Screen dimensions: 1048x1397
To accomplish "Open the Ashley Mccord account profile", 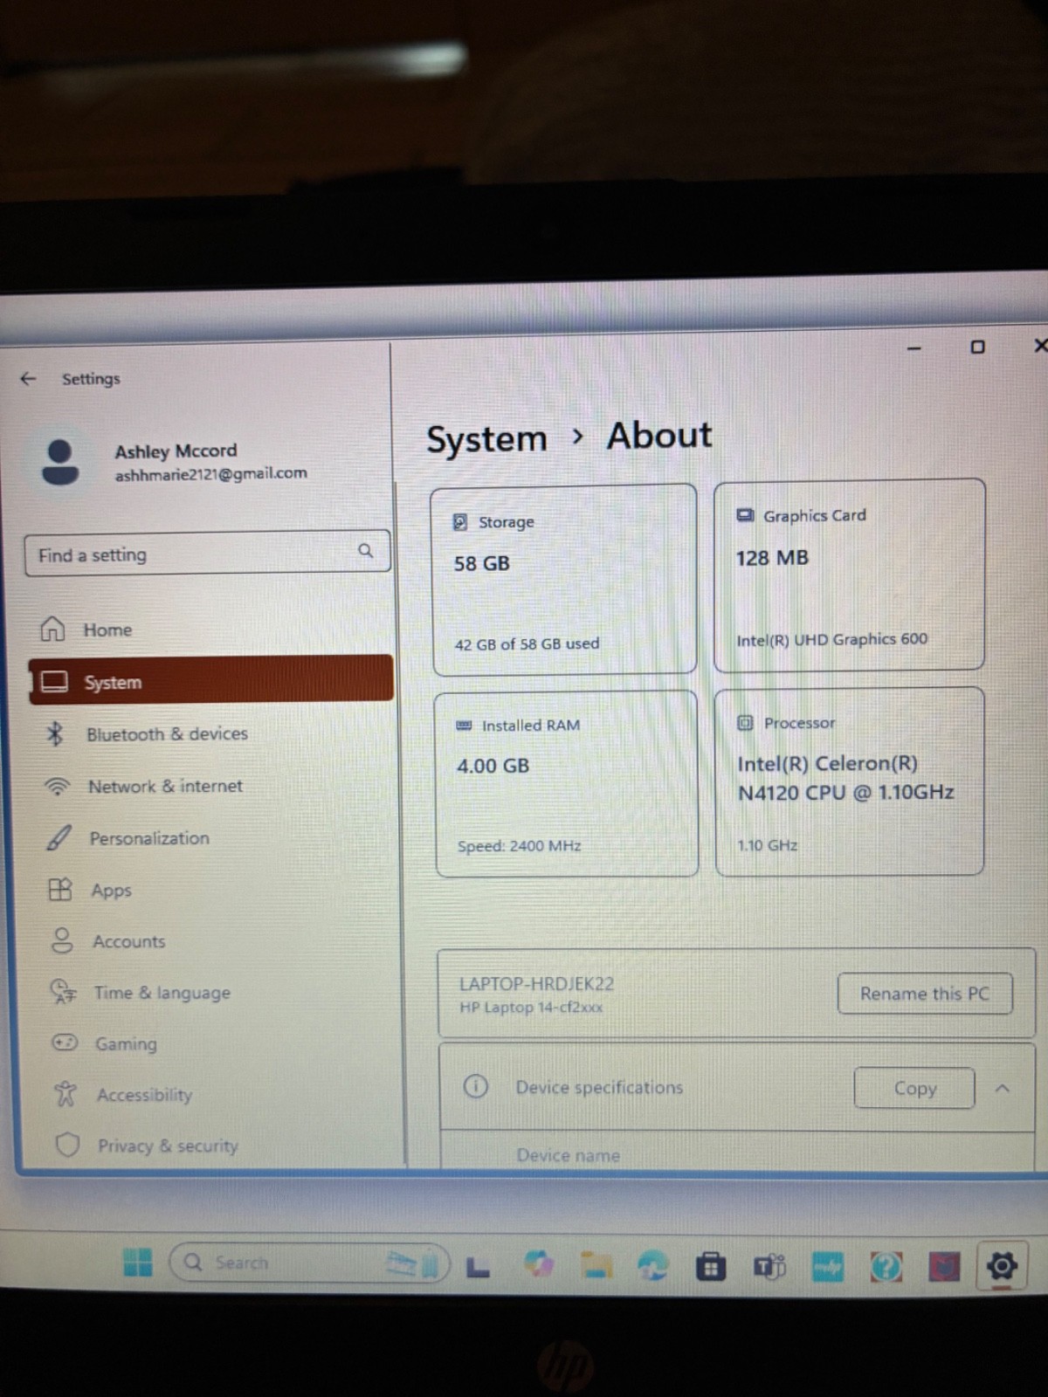I will click(175, 461).
